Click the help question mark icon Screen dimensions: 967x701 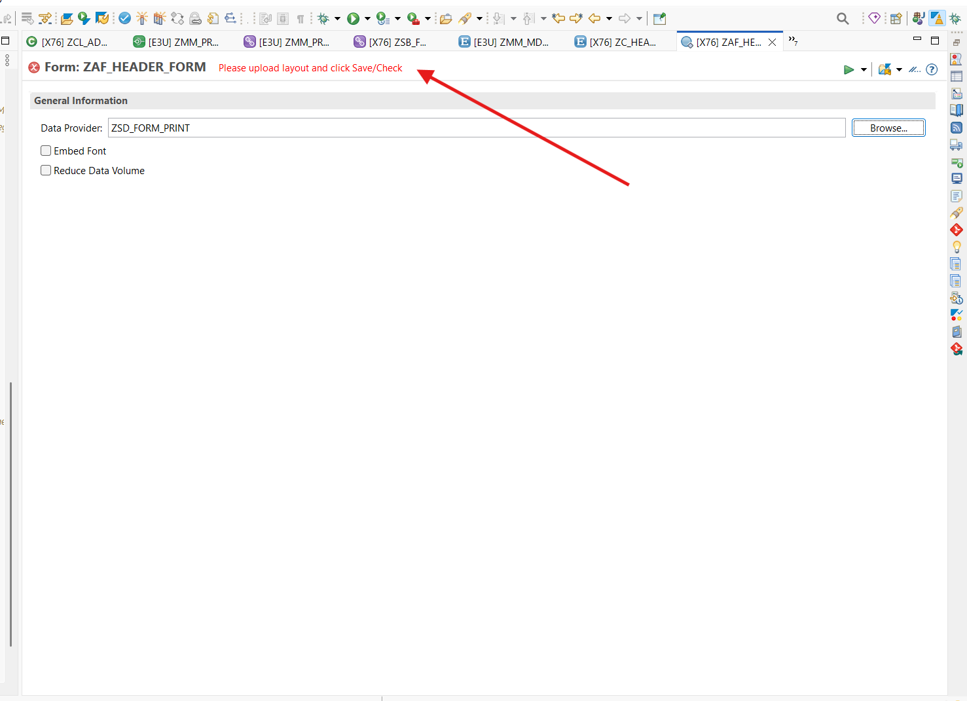coord(932,69)
